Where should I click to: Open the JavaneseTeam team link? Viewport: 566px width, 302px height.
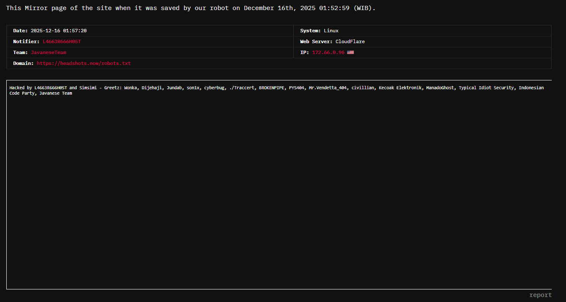click(48, 52)
